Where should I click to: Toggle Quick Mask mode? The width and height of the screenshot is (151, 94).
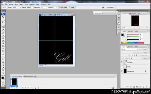[3, 82]
